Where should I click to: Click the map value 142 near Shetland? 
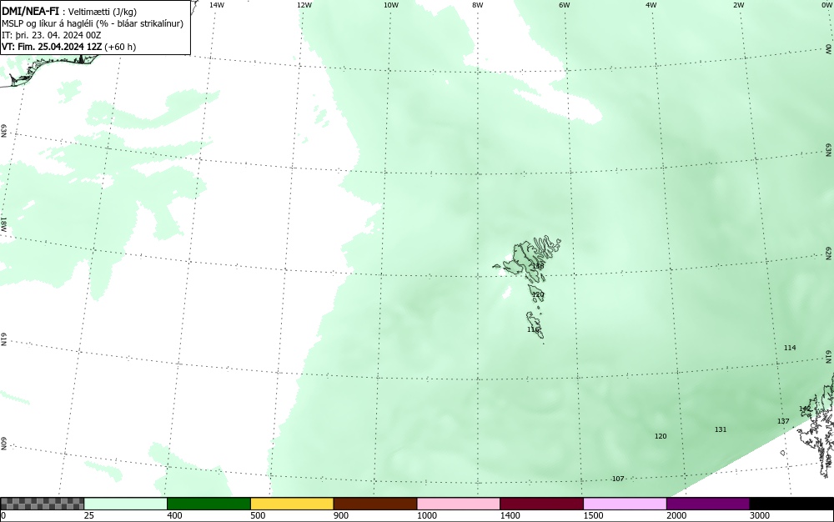pyautogui.click(x=805, y=409)
